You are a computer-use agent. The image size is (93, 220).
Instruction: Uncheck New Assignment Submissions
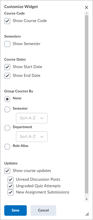[x=10, y=192]
